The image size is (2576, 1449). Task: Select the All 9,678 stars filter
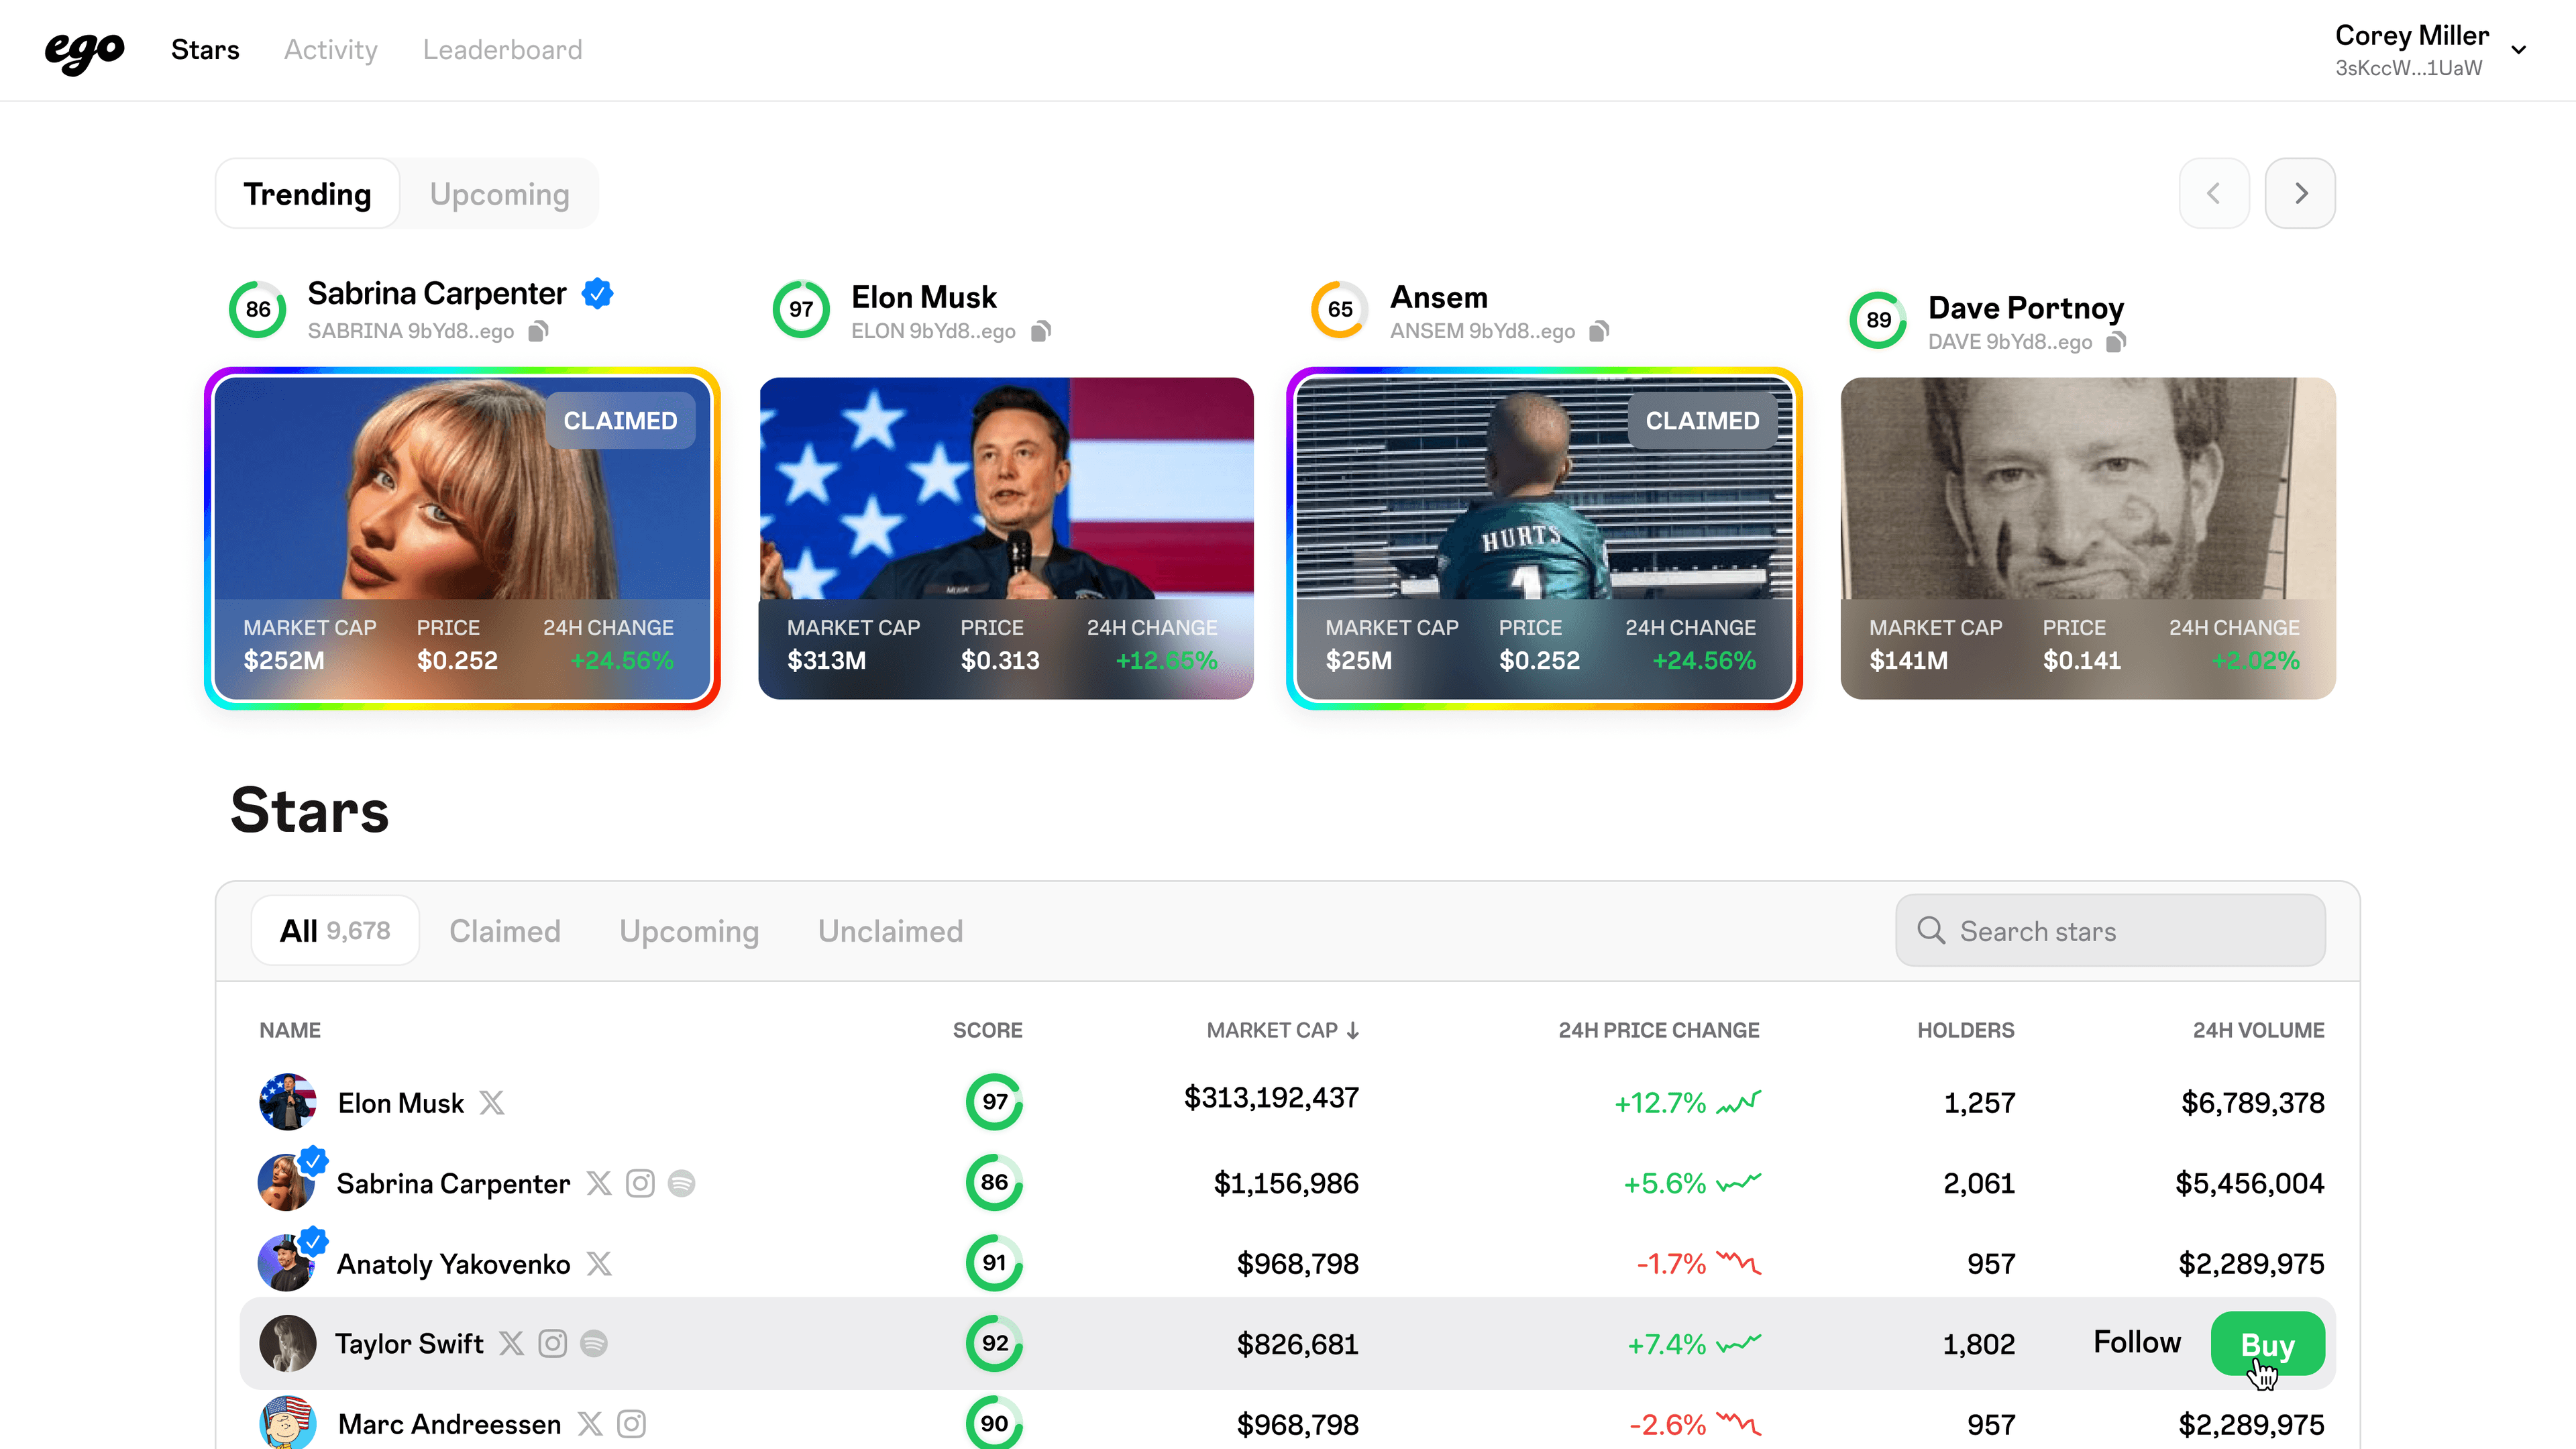point(335,931)
